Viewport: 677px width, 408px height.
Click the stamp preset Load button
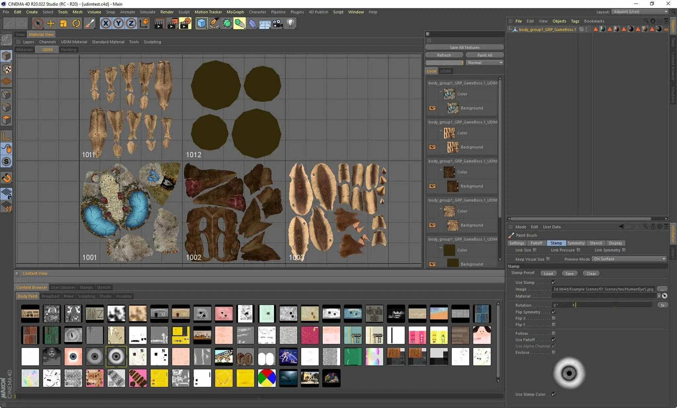(548, 273)
